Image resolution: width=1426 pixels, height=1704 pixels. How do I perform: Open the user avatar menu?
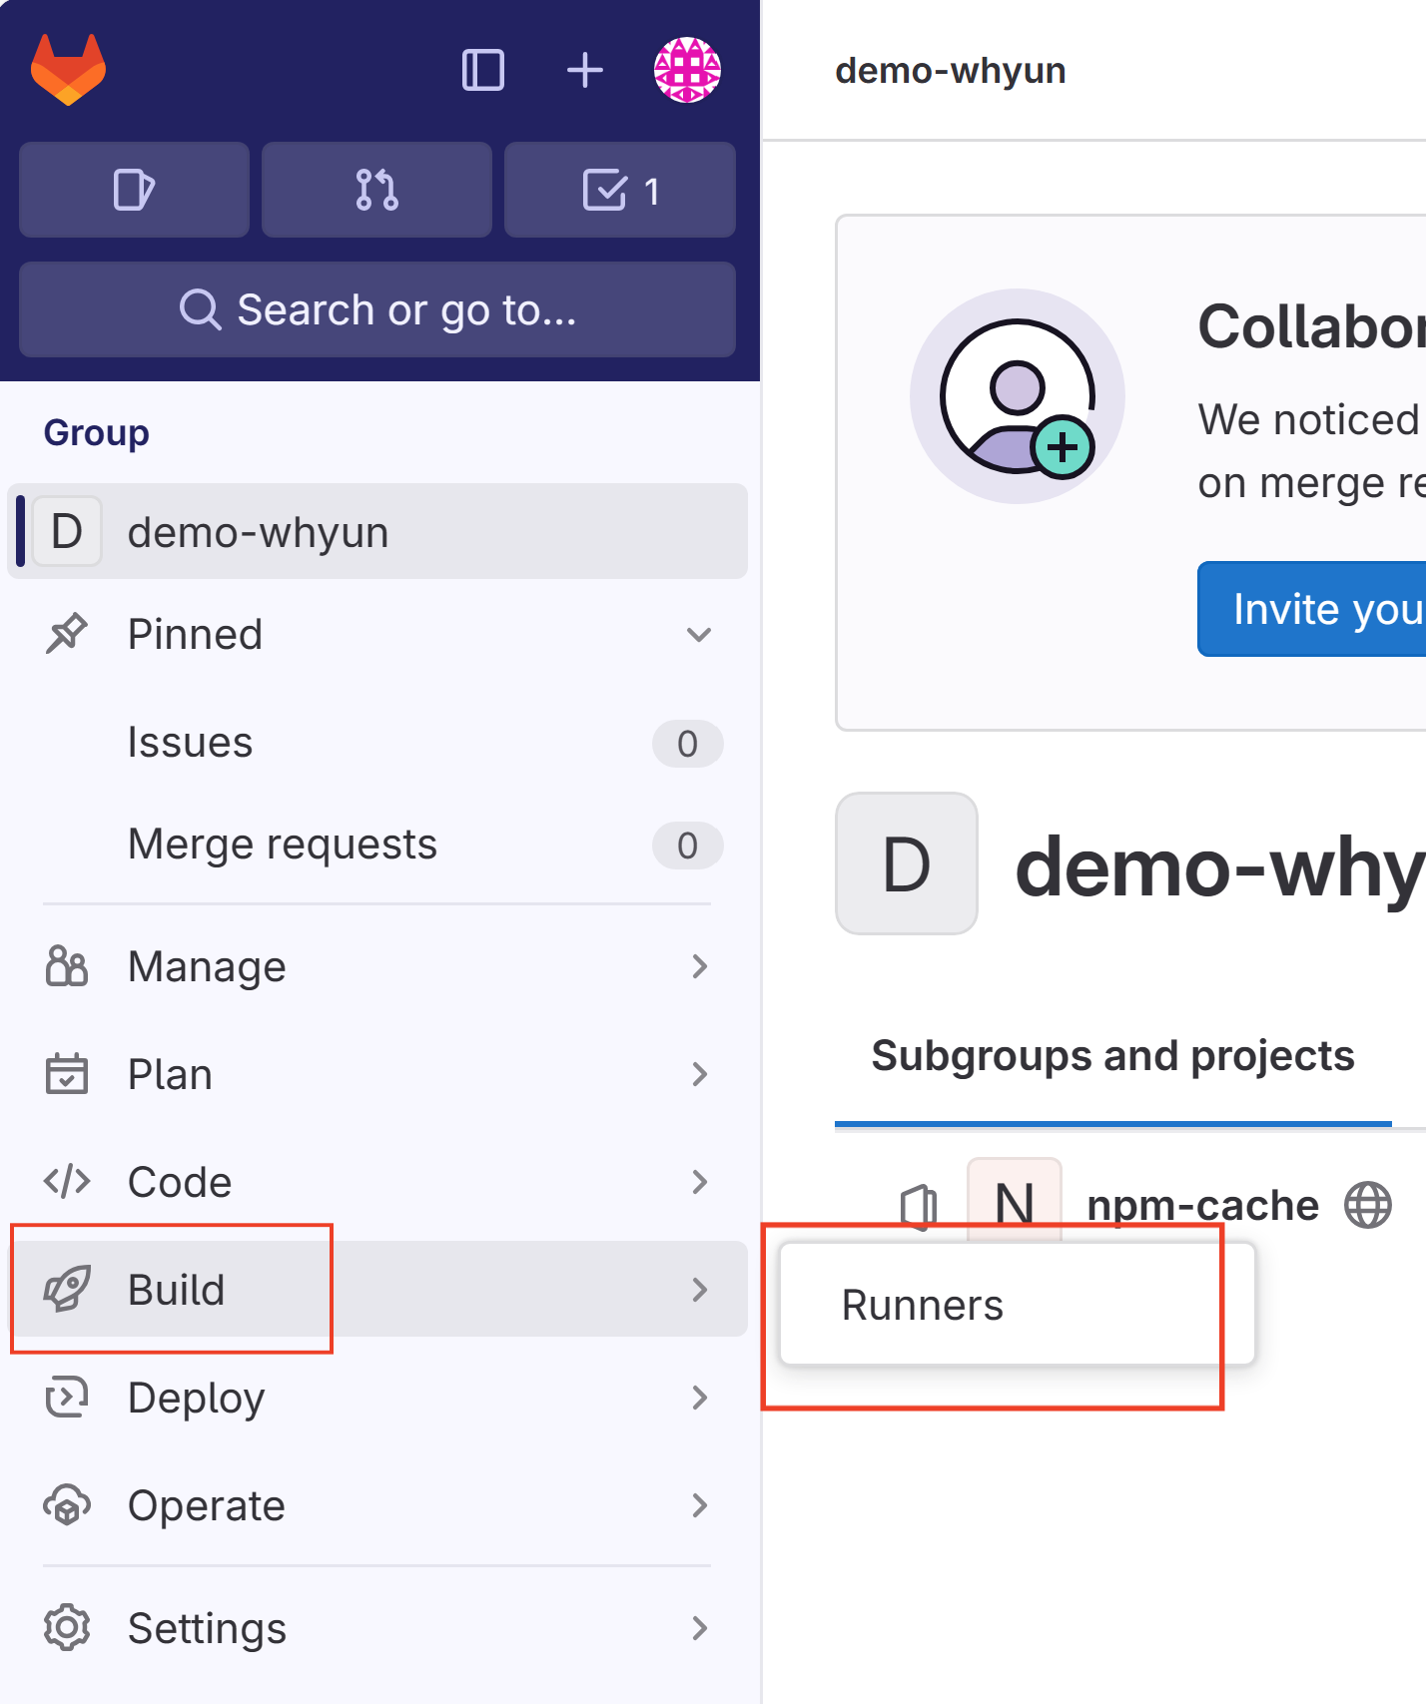point(687,71)
